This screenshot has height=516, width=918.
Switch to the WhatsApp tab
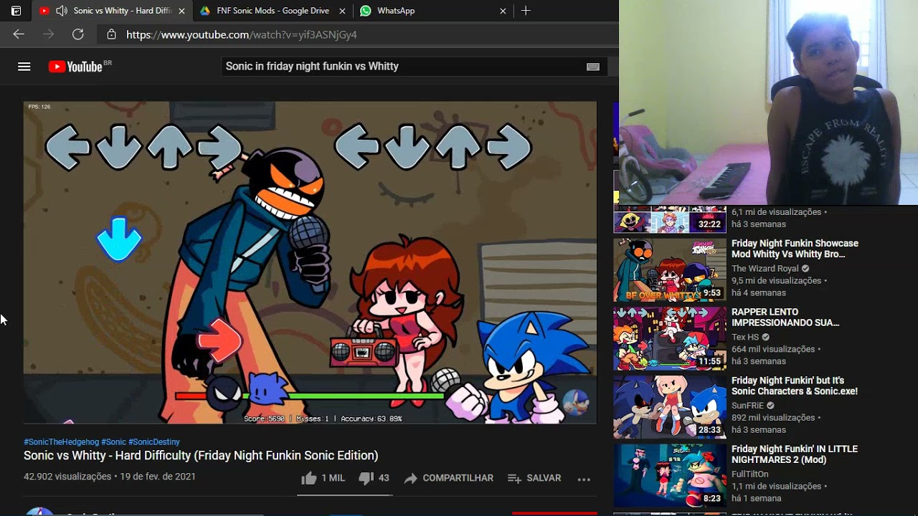396,11
